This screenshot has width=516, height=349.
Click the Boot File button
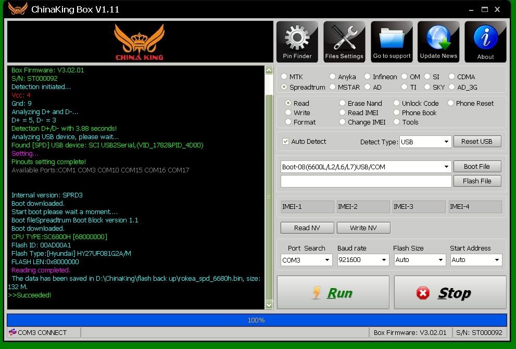(477, 166)
